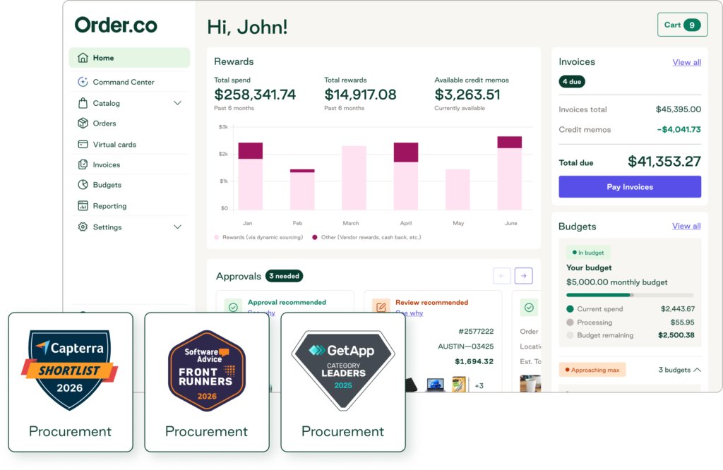
Task: Click Budget remaining $2,500.38 value
Action: pos(676,335)
